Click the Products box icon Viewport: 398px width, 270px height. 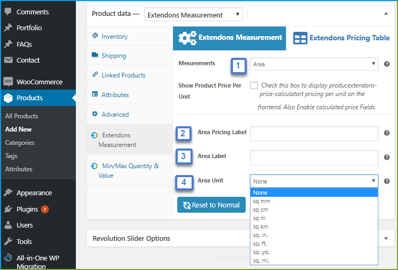[x=8, y=98]
